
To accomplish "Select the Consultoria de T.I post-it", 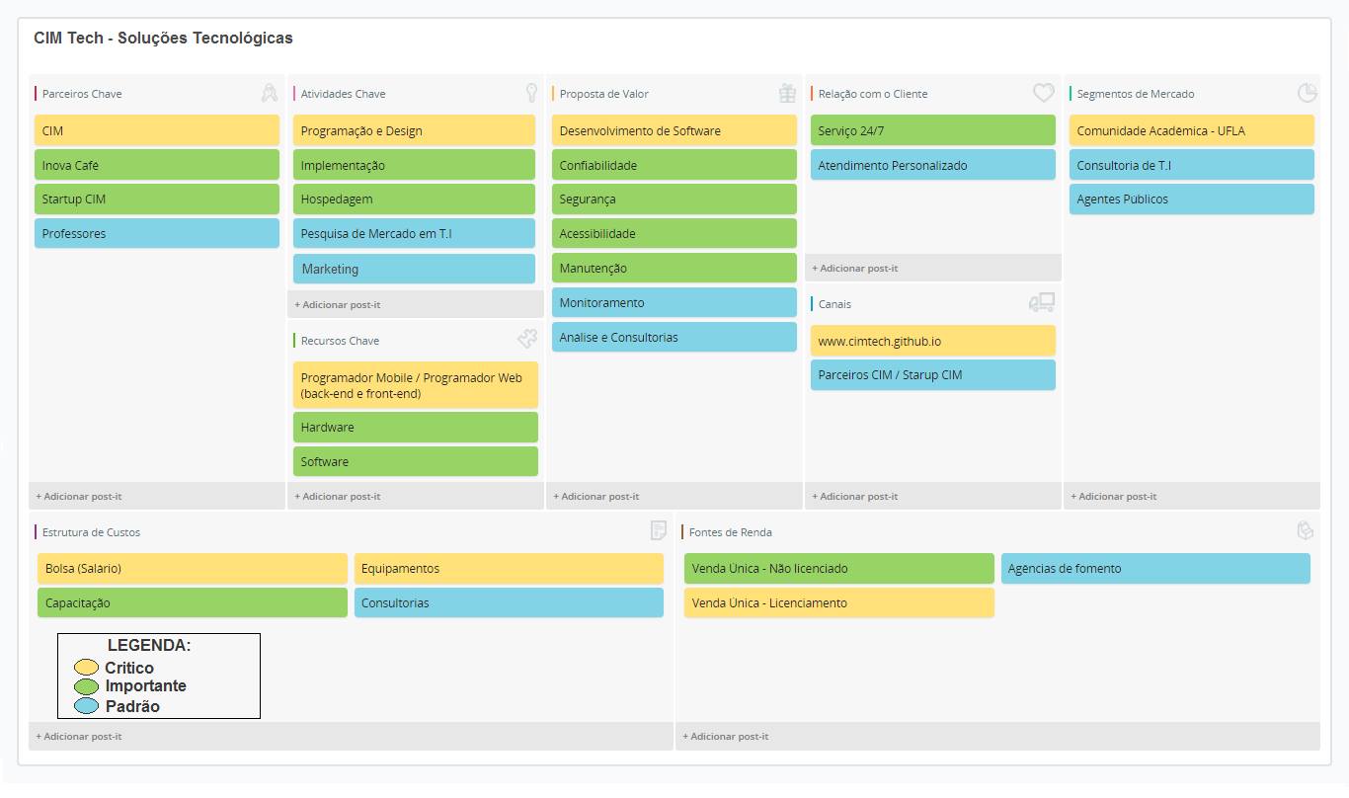I will (x=1192, y=165).
